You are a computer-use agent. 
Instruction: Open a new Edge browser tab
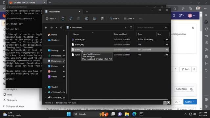(50, 3)
